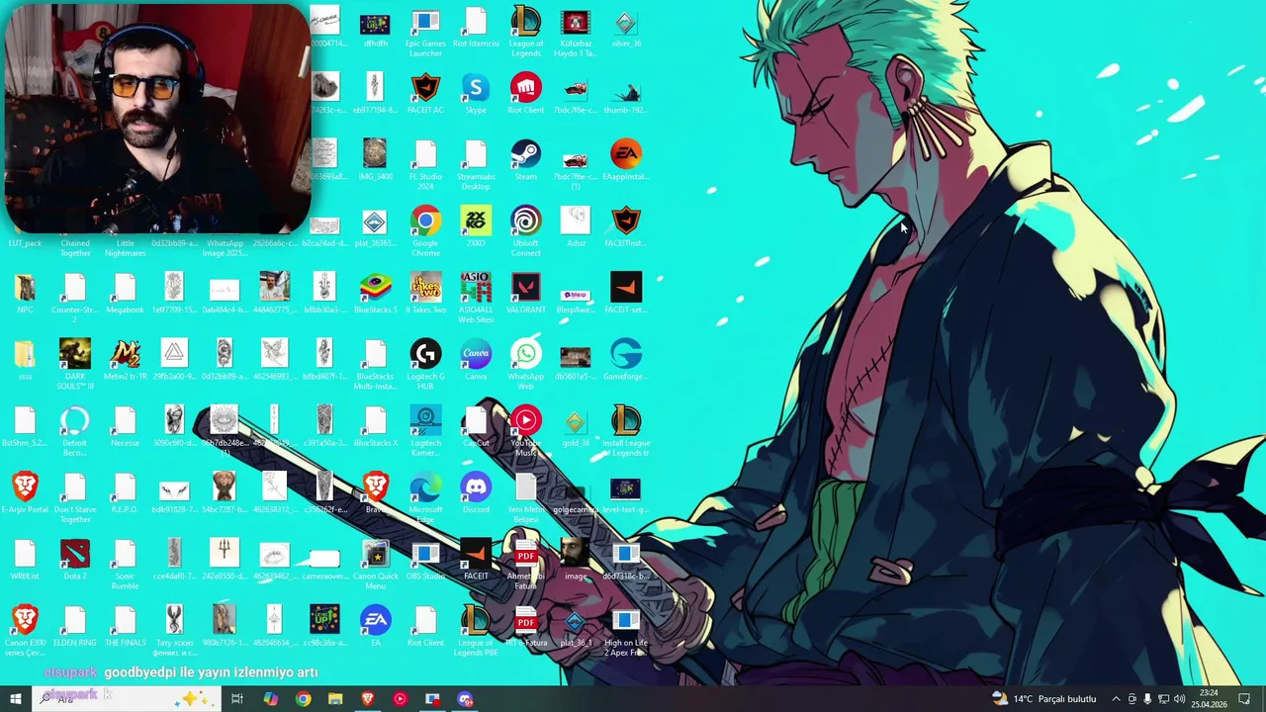Select the Steam desktop icon
Screen dimensions: 1266x712
point(525,161)
